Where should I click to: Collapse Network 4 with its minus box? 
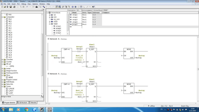tap(48, 39)
